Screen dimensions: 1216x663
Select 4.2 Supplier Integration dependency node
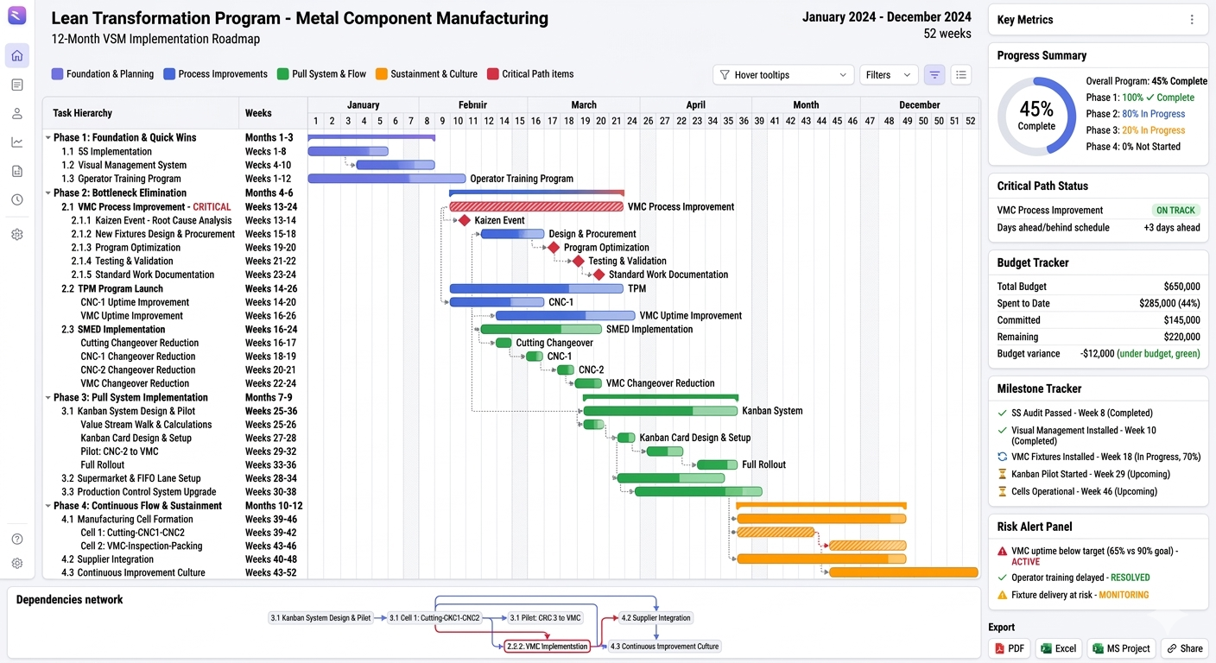(656, 618)
